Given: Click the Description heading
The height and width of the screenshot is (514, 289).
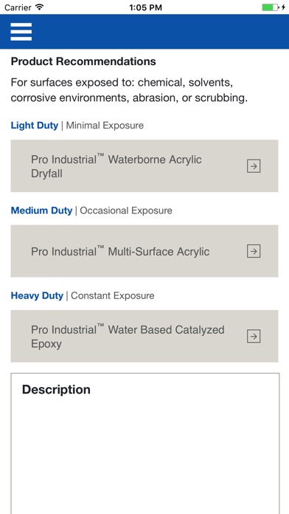Looking at the screenshot, I should tap(56, 389).
